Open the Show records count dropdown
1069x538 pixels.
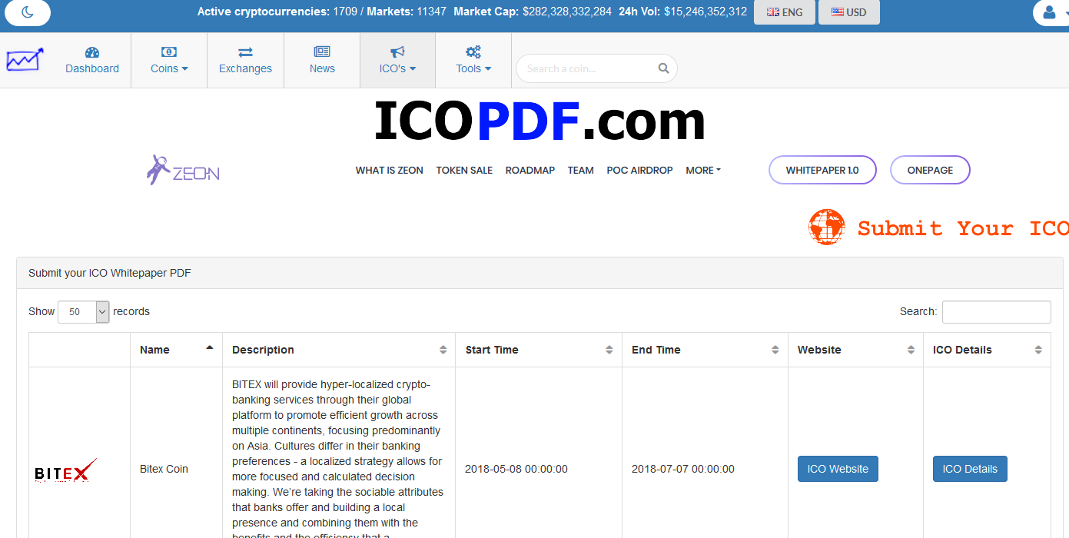tap(84, 312)
